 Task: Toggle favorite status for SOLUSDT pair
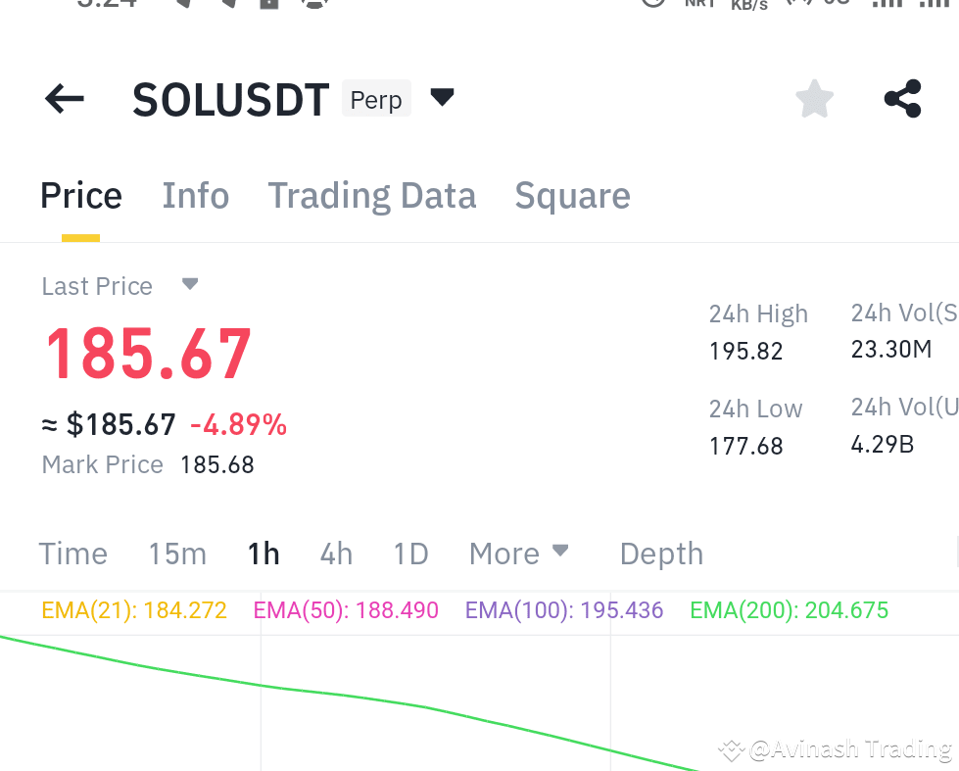point(814,98)
